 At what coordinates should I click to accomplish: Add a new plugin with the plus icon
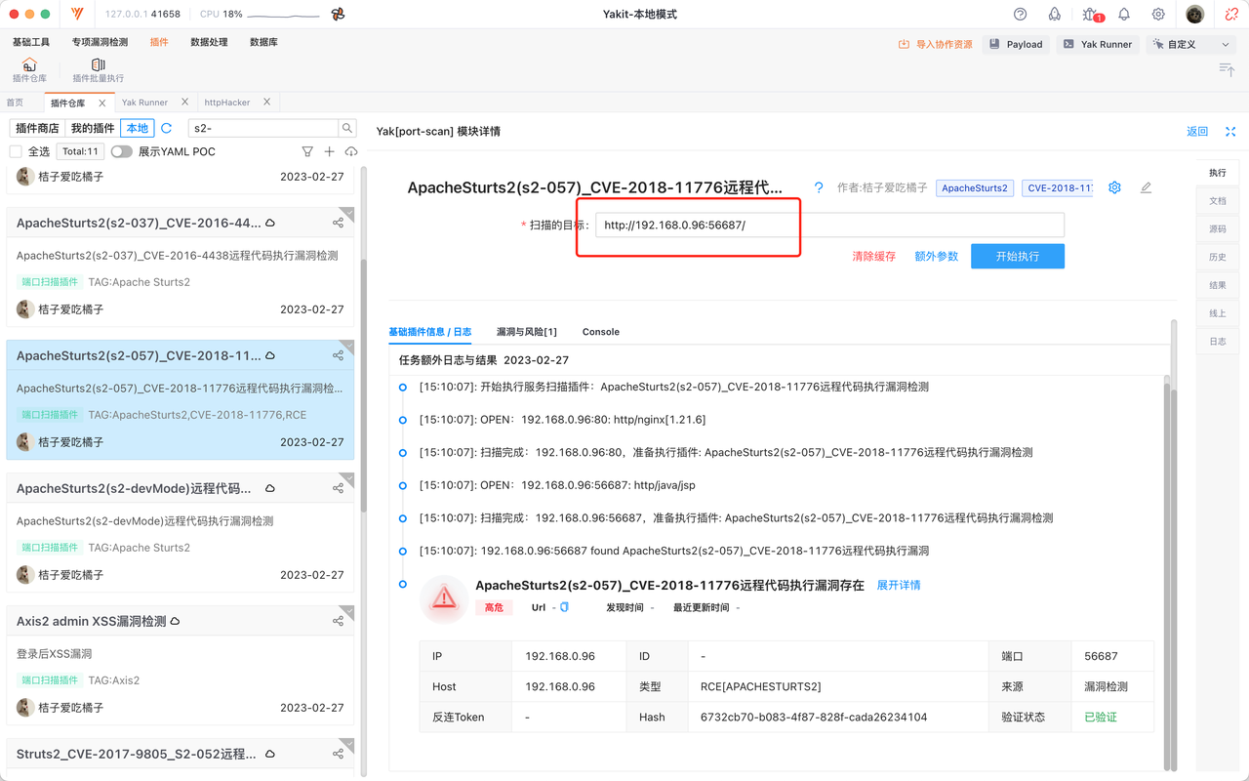(330, 151)
